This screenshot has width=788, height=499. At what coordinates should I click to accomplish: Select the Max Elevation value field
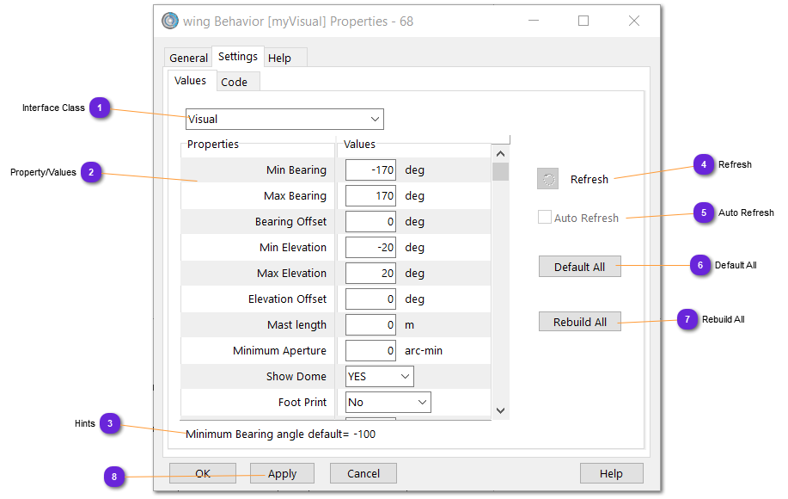click(370, 274)
